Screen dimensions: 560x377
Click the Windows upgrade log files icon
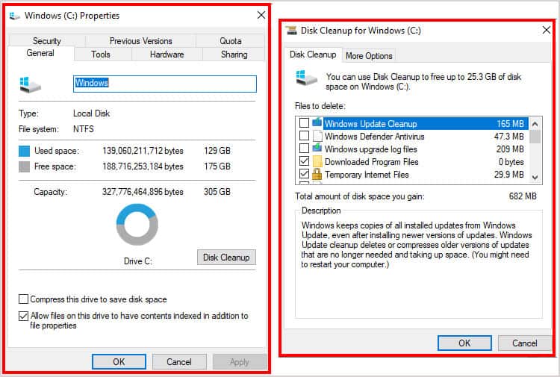pyautogui.click(x=317, y=148)
